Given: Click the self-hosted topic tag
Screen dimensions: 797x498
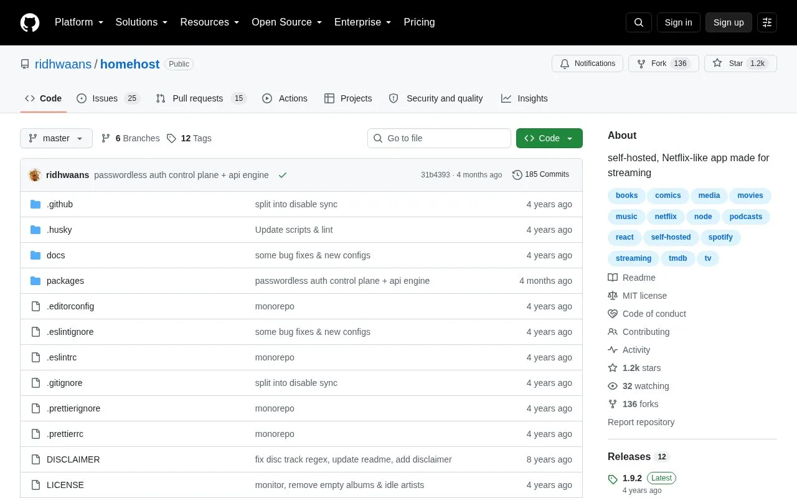Looking at the screenshot, I should 671,237.
